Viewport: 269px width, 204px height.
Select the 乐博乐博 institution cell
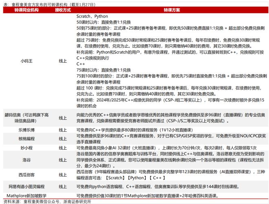click(26, 130)
